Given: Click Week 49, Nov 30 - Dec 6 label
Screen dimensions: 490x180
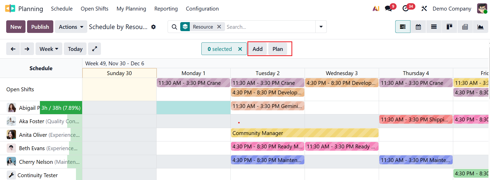Looking at the screenshot, I should pyautogui.click(x=115, y=63).
